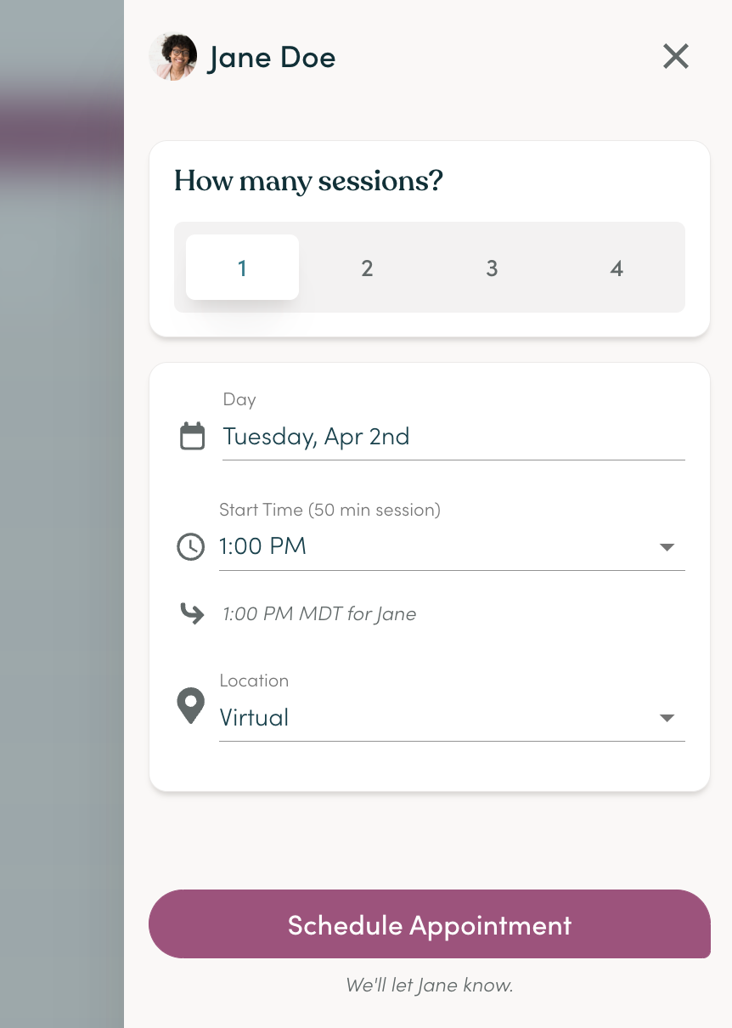Expand the Location dropdown arrow
Viewport: 732px width, 1028px height.
point(667,718)
